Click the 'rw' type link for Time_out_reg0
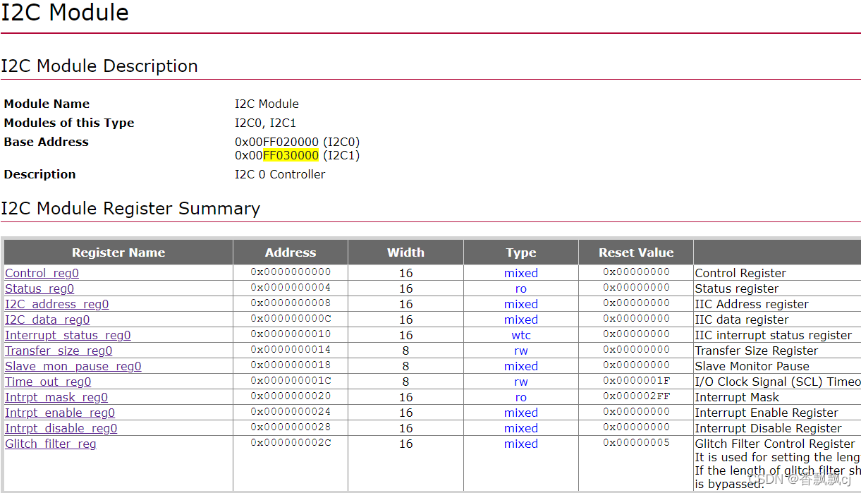The height and width of the screenshot is (493, 861). [521, 382]
